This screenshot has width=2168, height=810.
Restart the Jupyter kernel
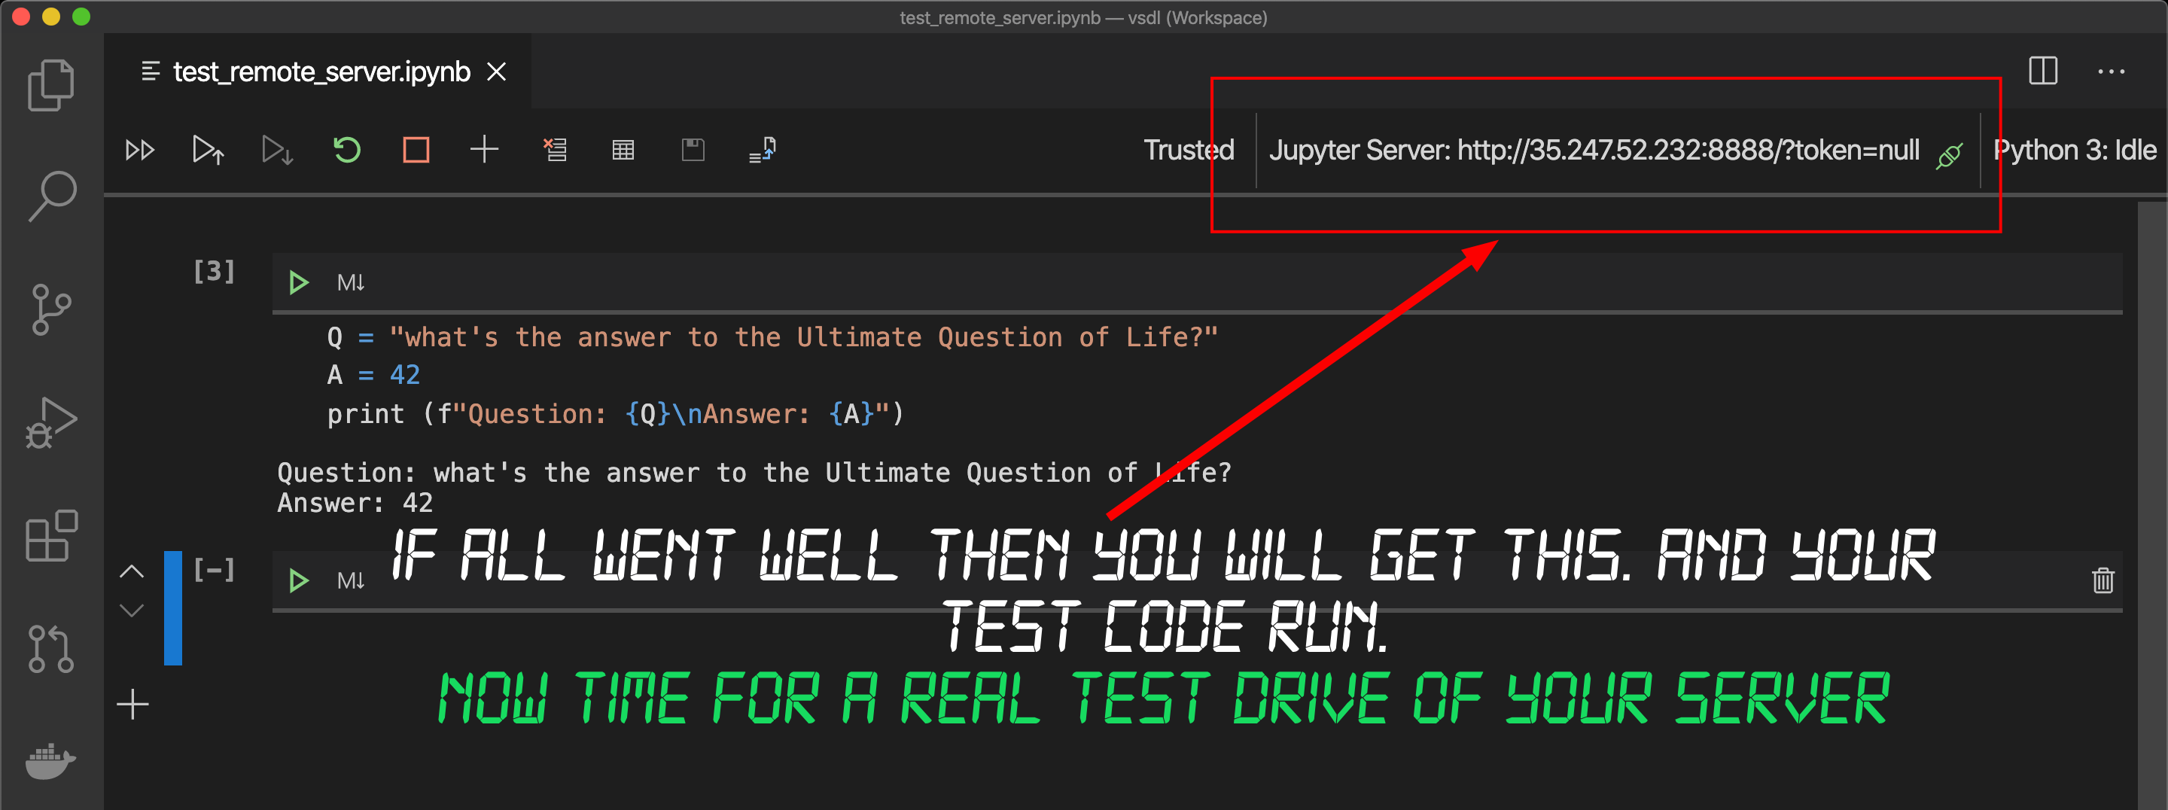click(x=347, y=151)
